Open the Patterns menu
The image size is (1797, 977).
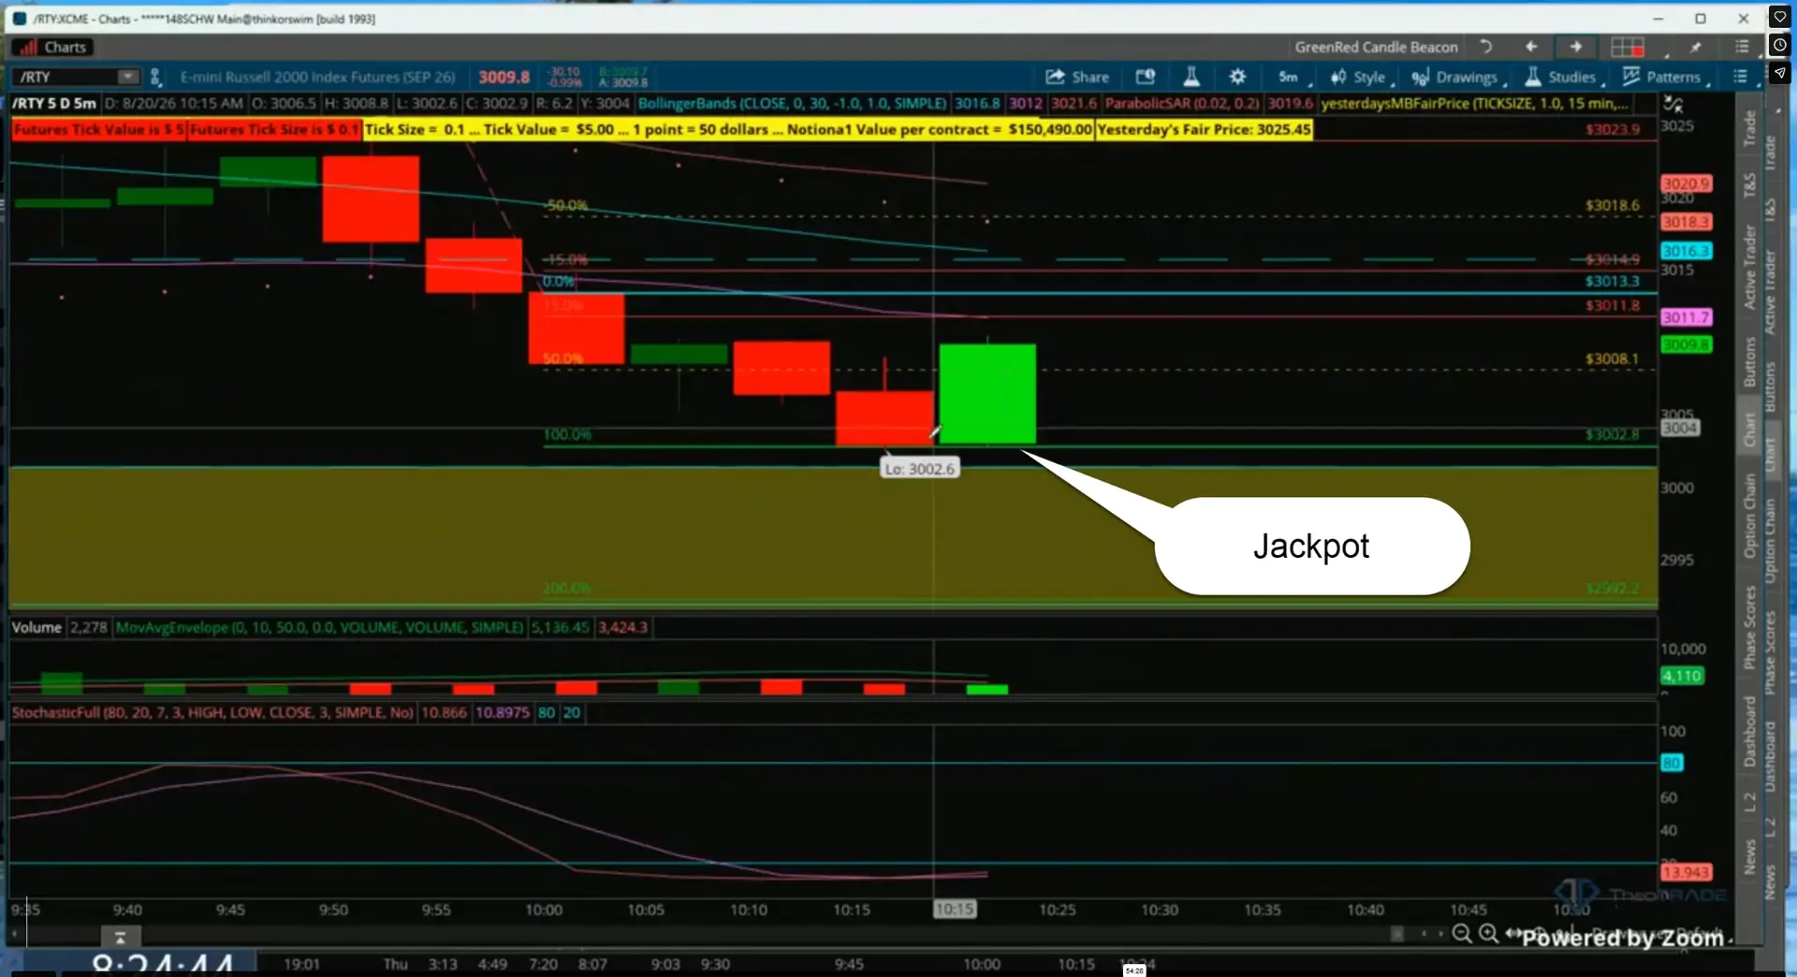(x=1665, y=77)
